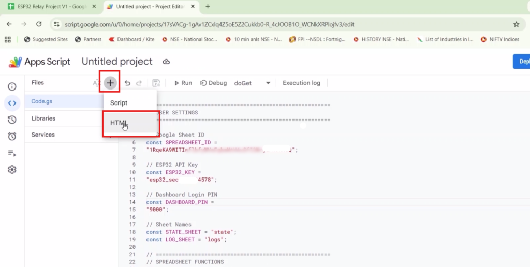Sort files alphabetically with AZ icon
The width and height of the screenshot is (530, 267).
[x=96, y=83]
